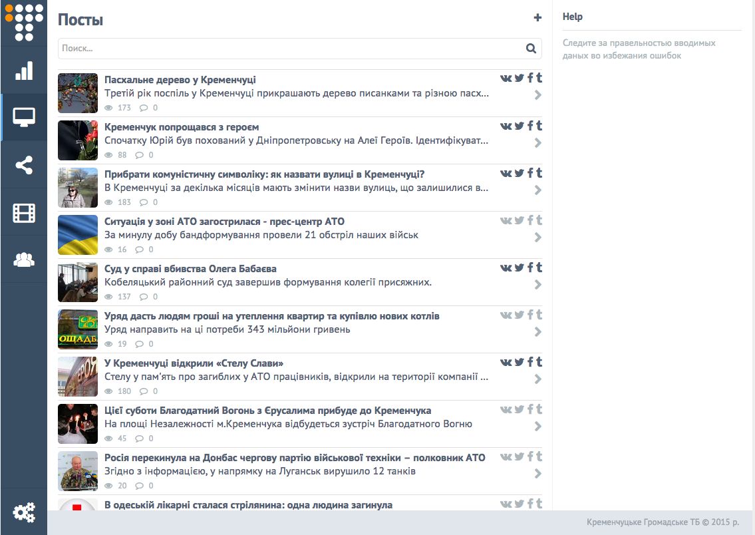Open post 'Росія перекинула на Донбас' title

[295, 458]
